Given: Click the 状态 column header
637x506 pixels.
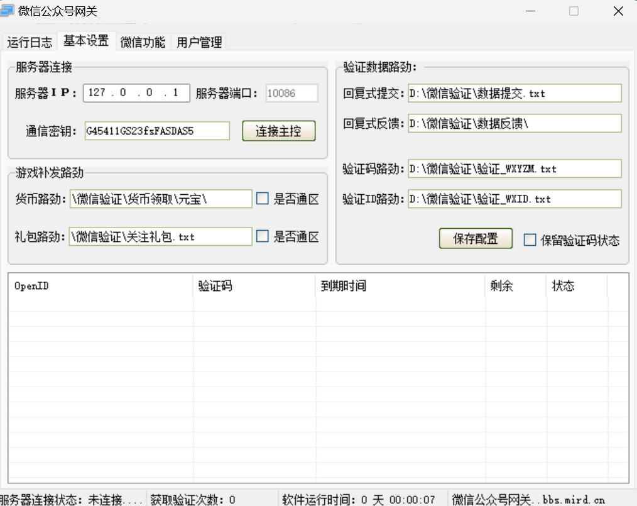Looking at the screenshot, I should [x=577, y=286].
